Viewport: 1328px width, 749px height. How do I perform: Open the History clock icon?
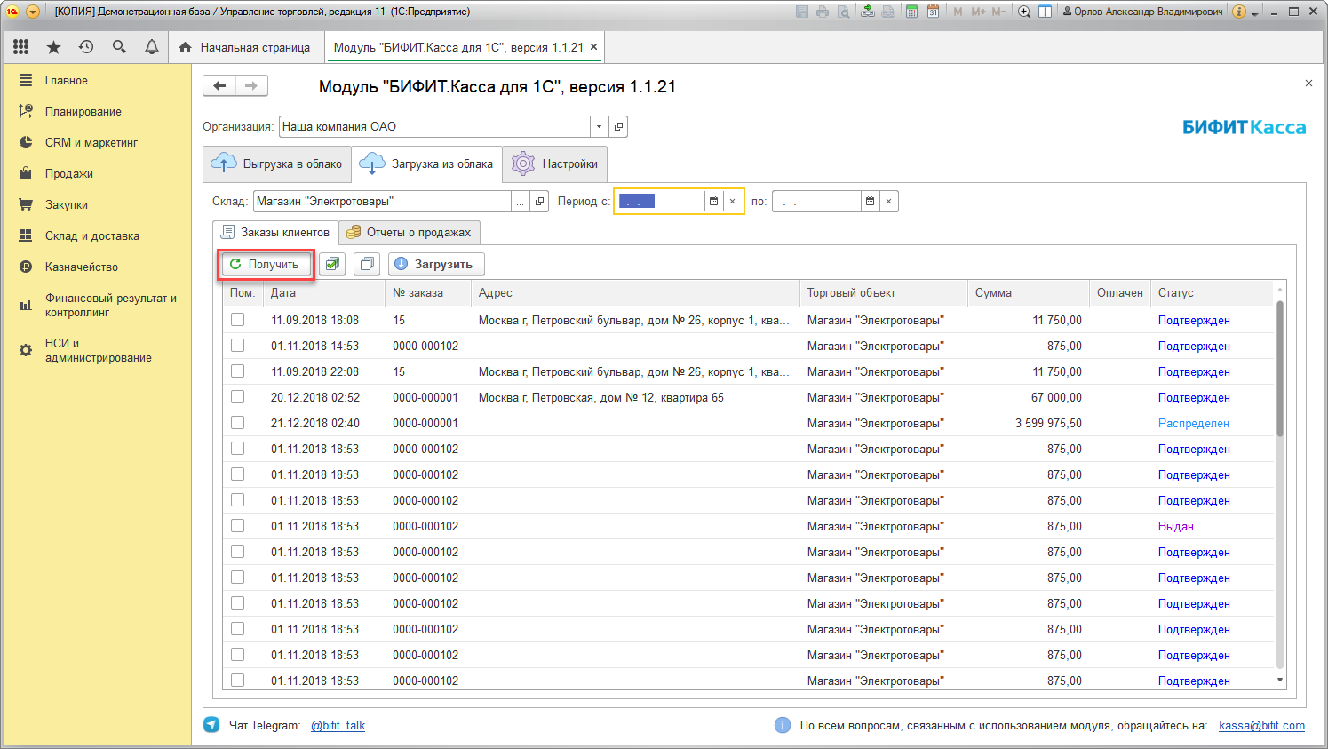[86, 47]
